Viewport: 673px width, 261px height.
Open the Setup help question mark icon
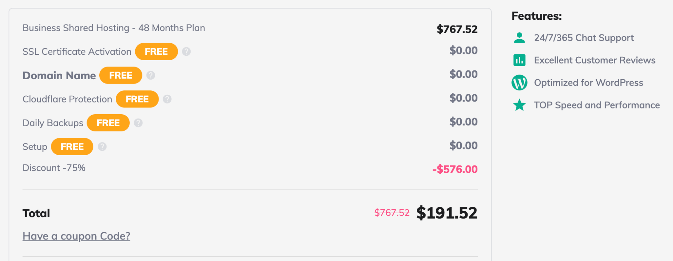102,146
